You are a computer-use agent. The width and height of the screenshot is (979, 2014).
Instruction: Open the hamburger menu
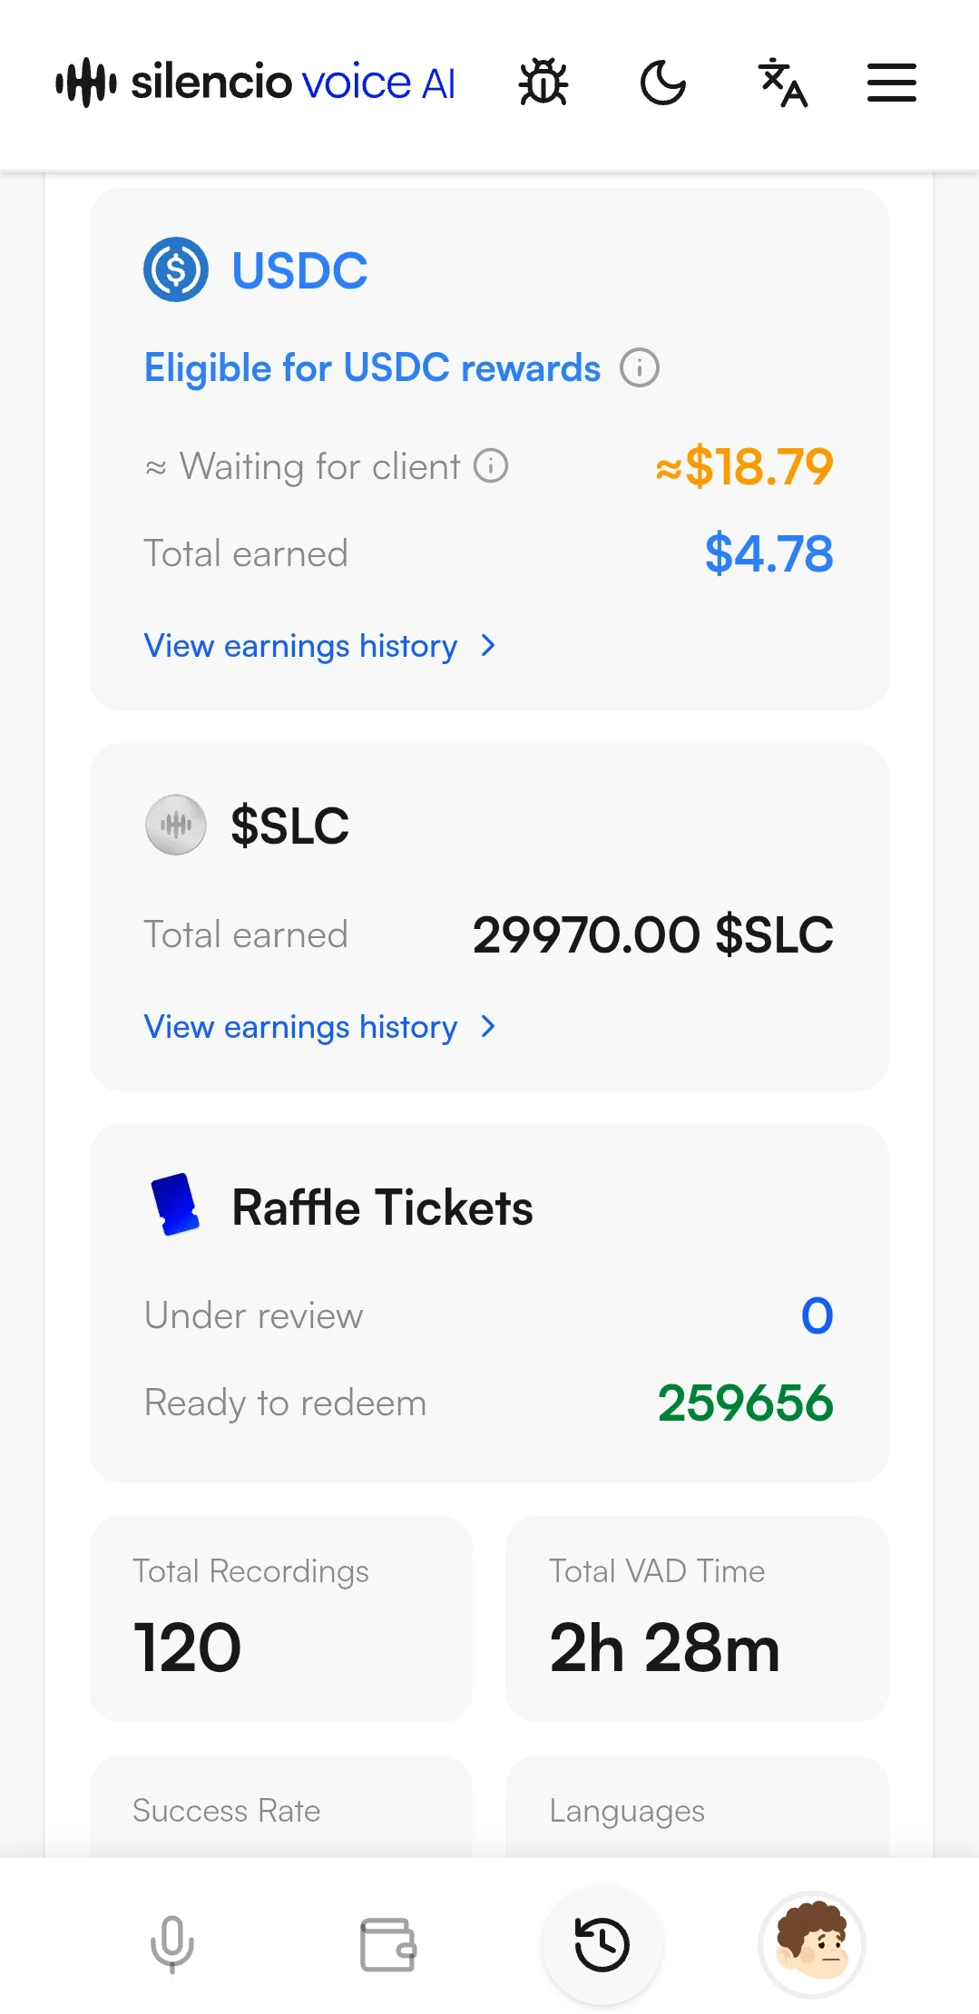tap(891, 83)
